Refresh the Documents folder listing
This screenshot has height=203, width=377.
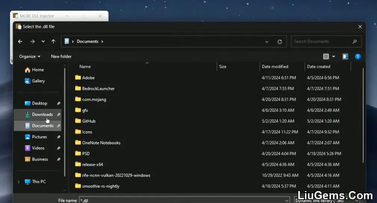279,41
